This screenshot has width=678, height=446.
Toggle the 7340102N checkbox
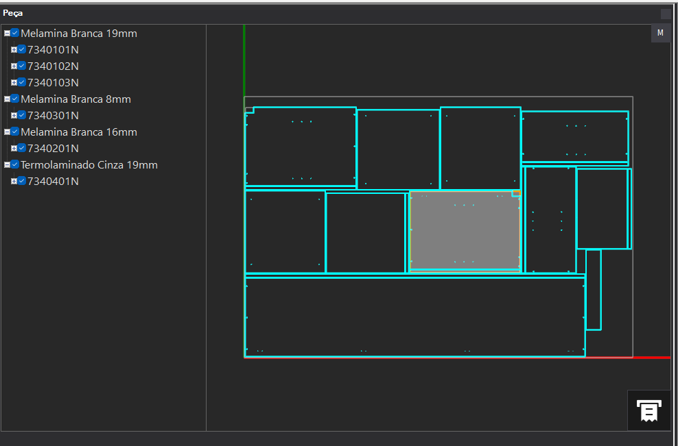22,66
